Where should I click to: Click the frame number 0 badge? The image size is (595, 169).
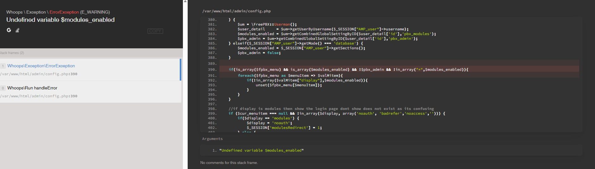pos(3,88)
